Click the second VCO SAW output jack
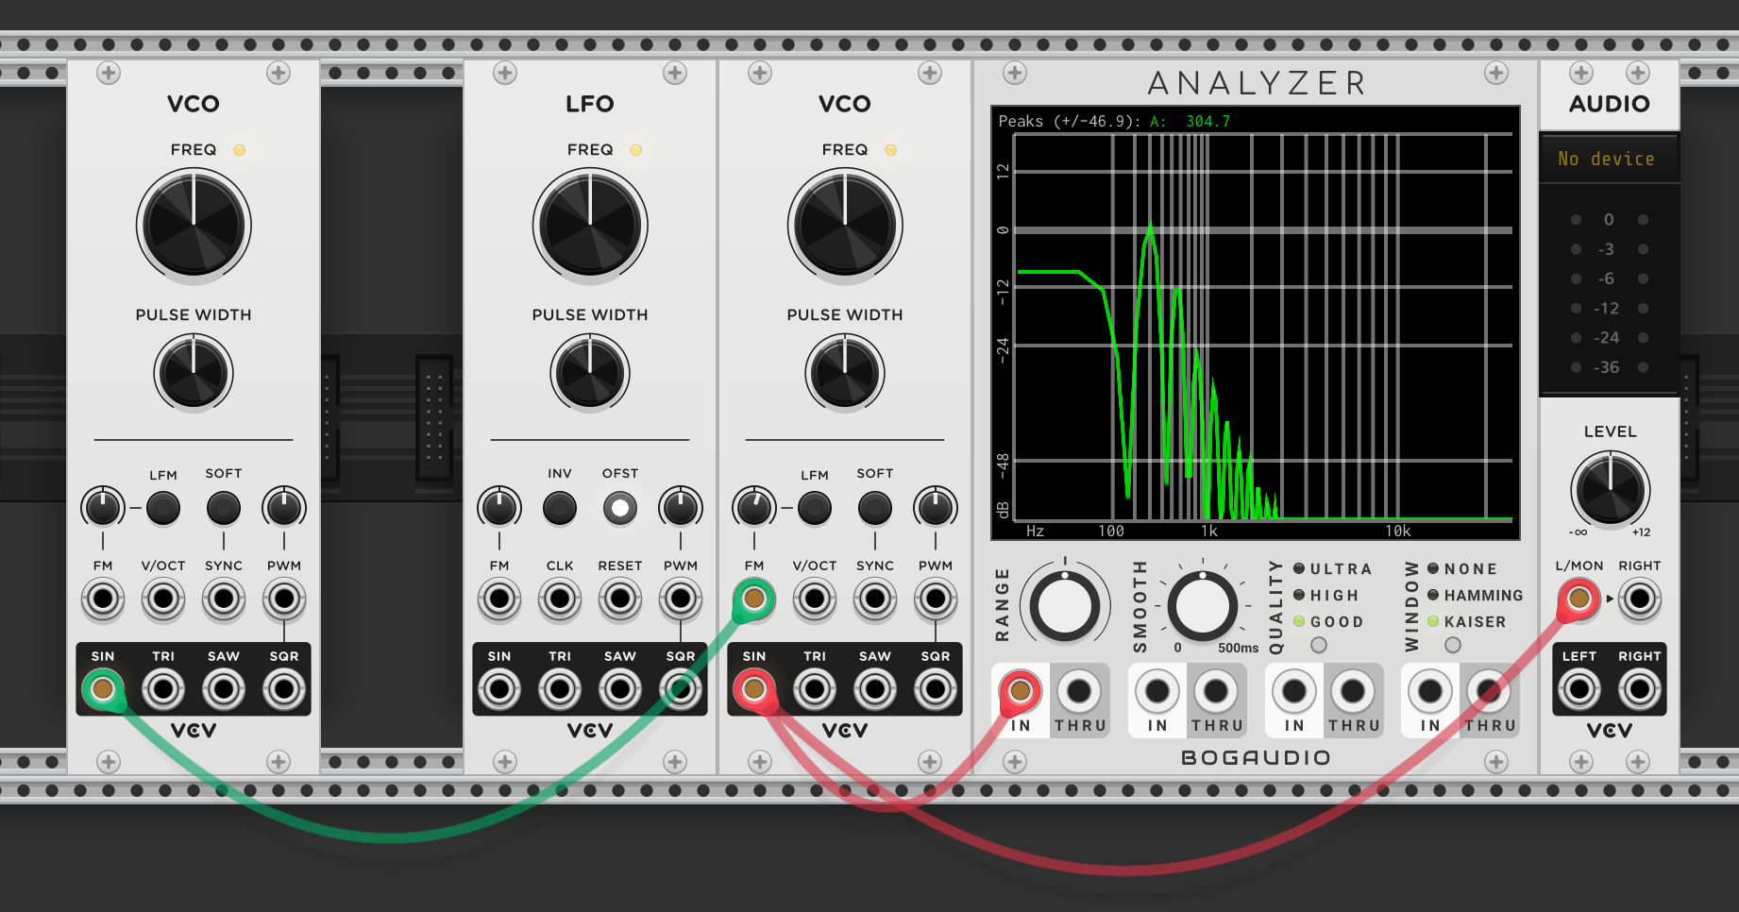 tap(875, 689)
